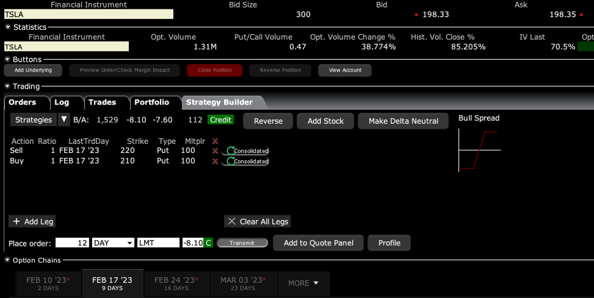The height and width of the screenshot is (298, 594).
Task: Open the MORE expirations dropdown
Action: [303, 283]
